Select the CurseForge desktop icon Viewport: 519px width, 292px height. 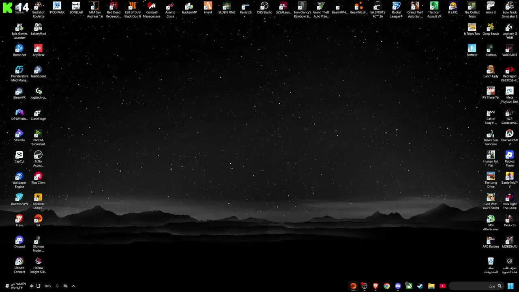38,114
